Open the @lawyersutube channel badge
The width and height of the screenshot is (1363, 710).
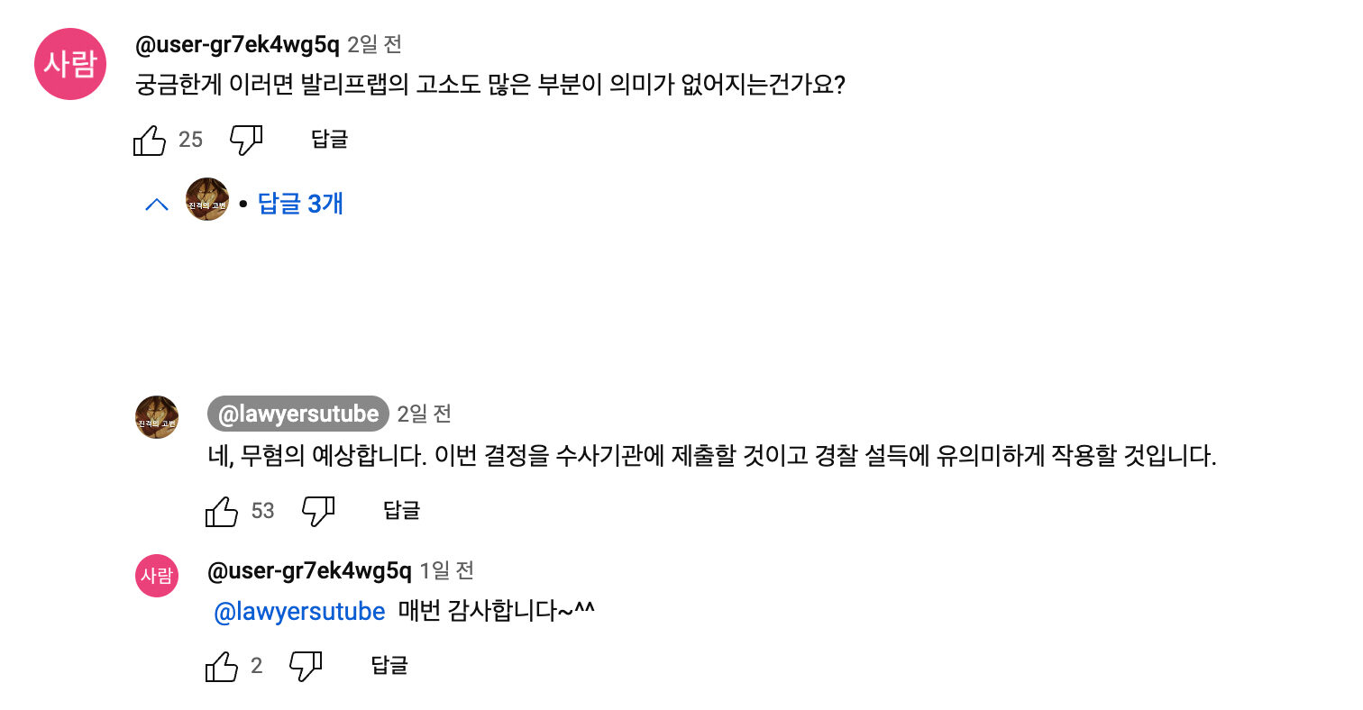point(298,414)
